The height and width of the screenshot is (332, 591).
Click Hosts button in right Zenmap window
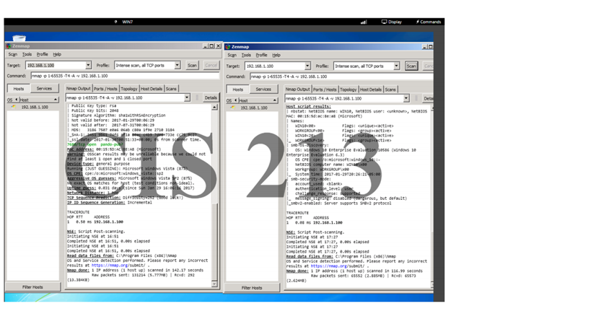click(238, 89)
